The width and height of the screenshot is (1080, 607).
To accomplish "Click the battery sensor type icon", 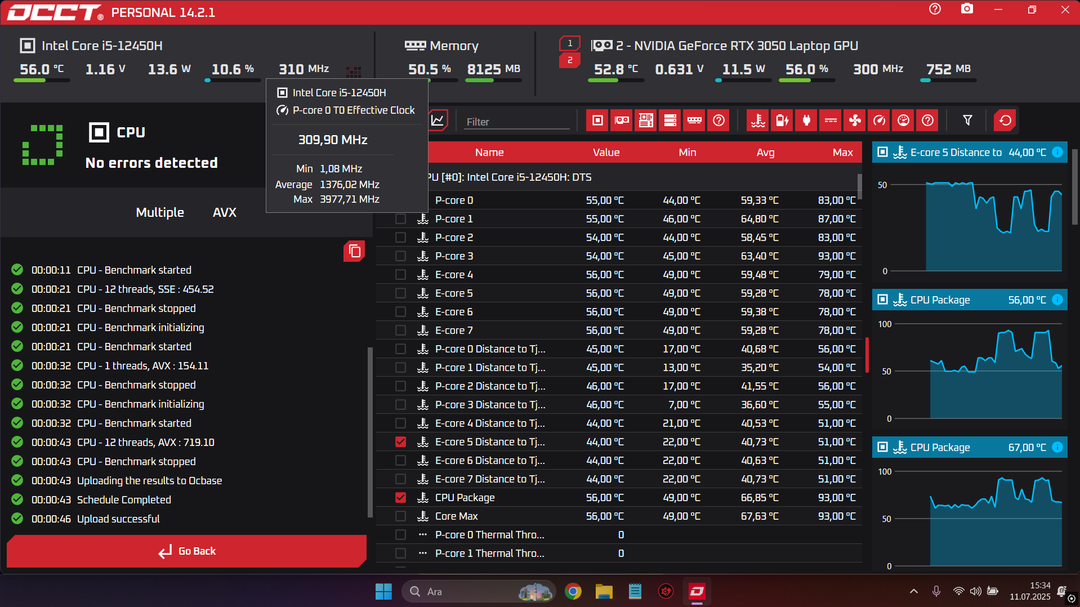I will pyautogui.click(x=782, y=120).
